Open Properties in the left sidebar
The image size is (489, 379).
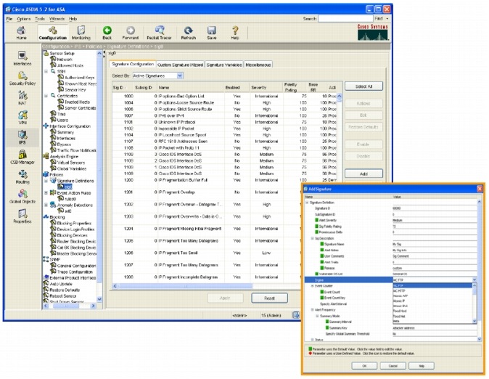(22, 216)
